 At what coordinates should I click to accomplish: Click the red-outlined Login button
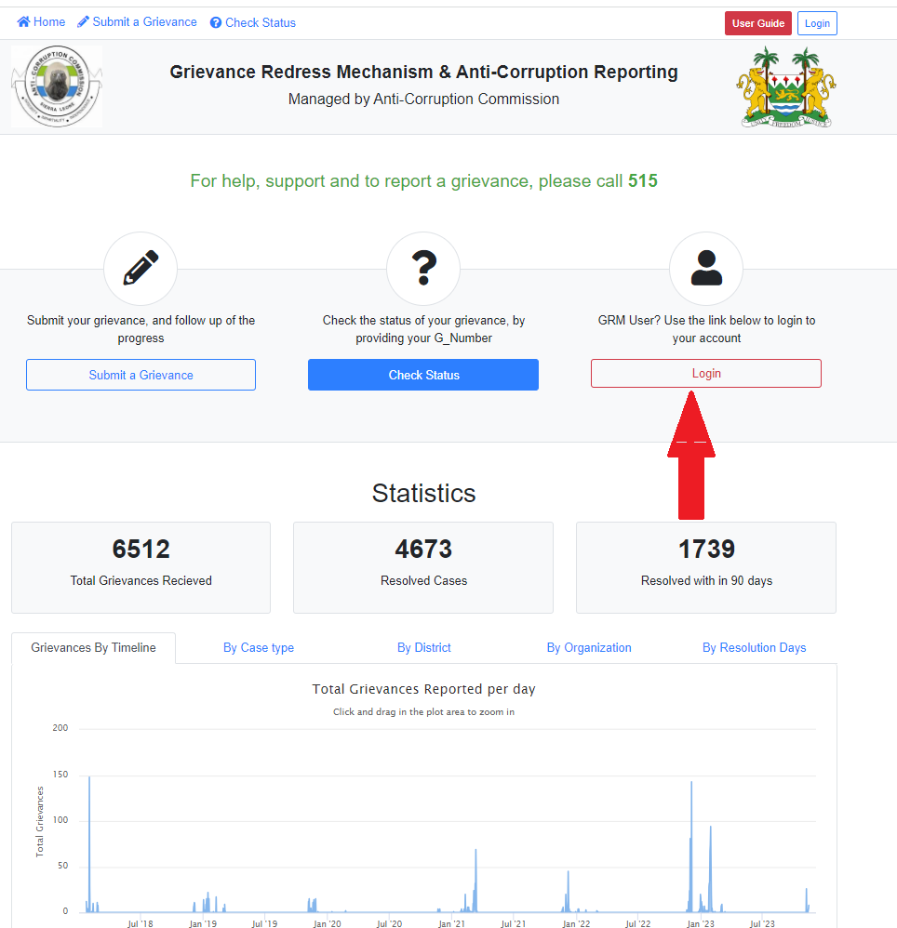click(705, 374)
